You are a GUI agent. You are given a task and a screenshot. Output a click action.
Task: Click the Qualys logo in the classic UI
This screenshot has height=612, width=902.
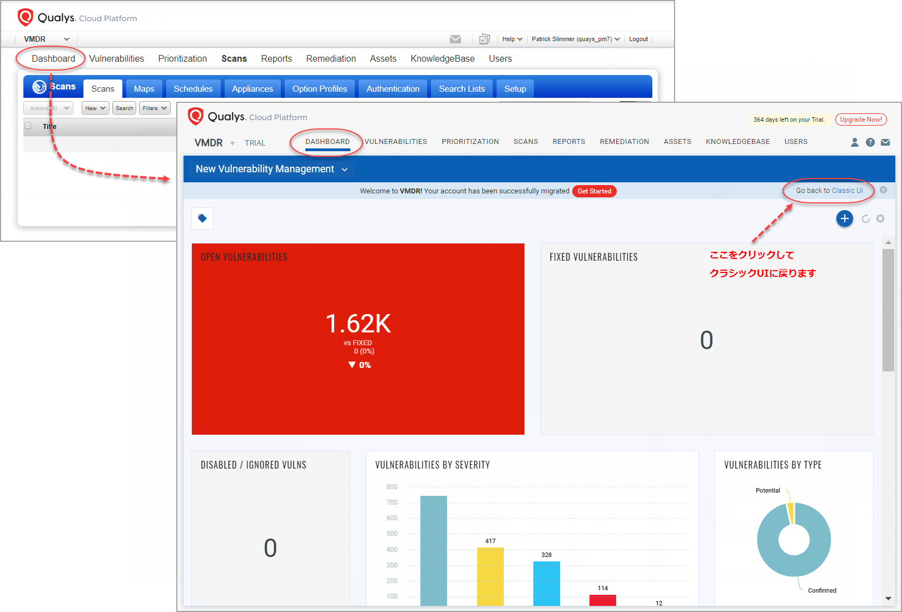(26, 17)
